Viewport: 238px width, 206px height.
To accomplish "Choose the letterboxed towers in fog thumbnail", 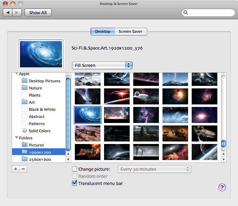I will click(146, 152).
